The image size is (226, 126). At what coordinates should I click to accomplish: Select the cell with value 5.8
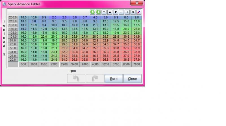105,17
